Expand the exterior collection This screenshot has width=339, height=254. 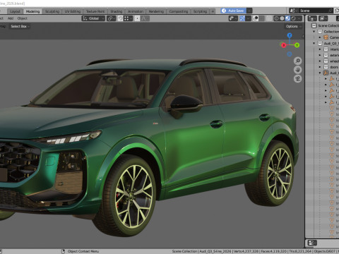pos(320,55)
